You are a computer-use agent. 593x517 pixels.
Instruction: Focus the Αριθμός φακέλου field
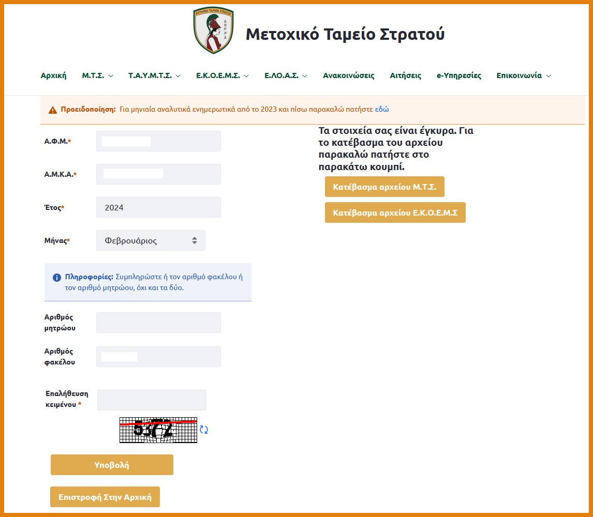tap(158, 357)
